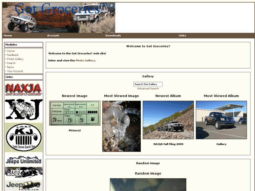The height and width of the screenshot is (191, 255).
Task: Open the Jeeps Unlimited logo link
Action: tap(24, 160)
